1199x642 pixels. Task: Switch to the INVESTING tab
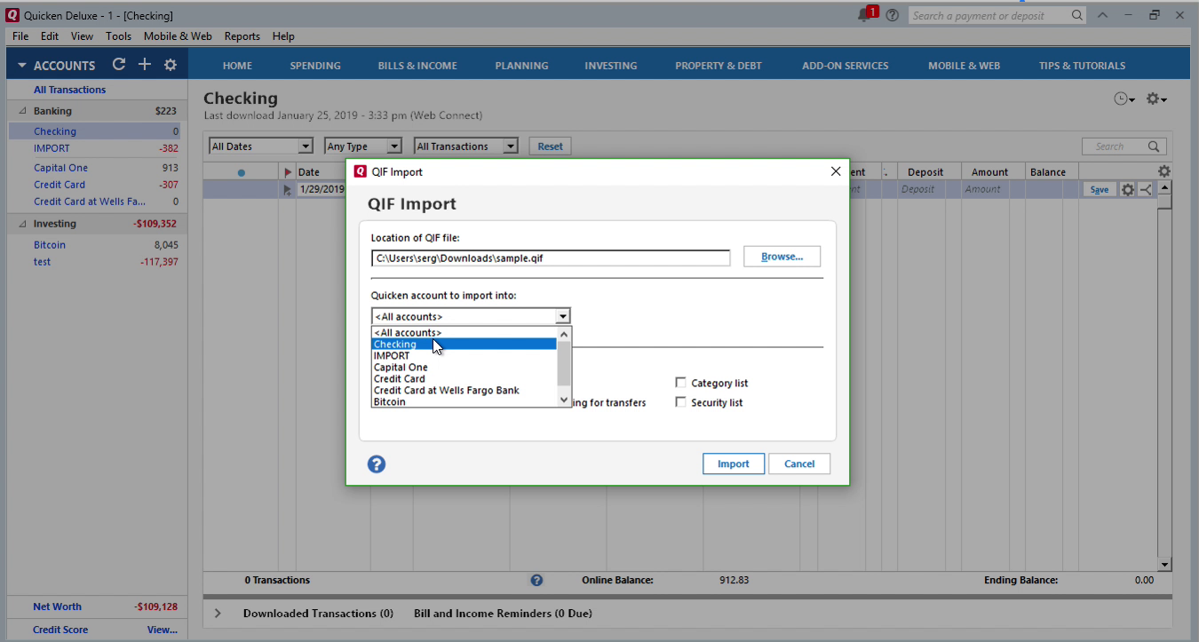tap(610, 66)
